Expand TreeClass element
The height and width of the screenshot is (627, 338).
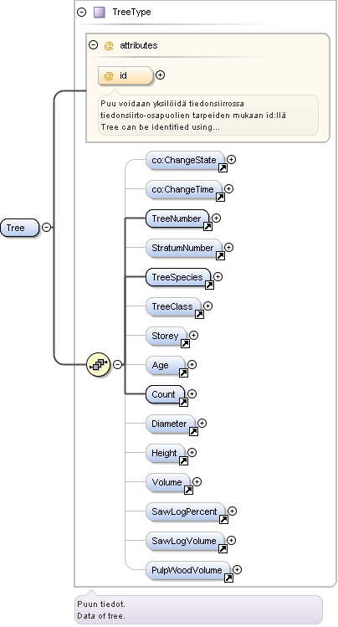(207, 306)
